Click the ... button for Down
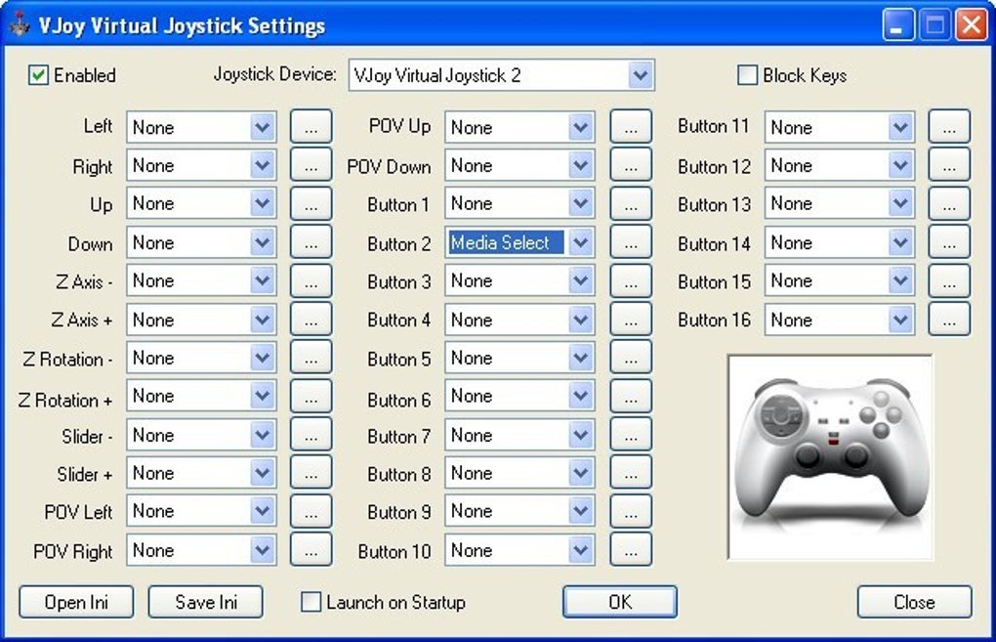The height and width of the screenshot is (642, 996). tap(311, 241)
